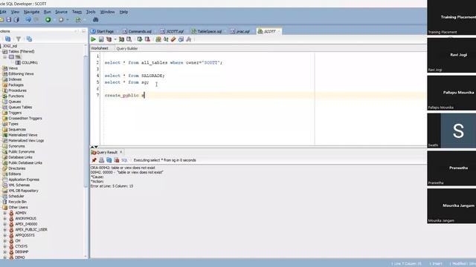Image resolution: width=476 pixels, height=267 pixels.
Task: Click the grey Forward navigation icon
Action: [x=61, y=20]
